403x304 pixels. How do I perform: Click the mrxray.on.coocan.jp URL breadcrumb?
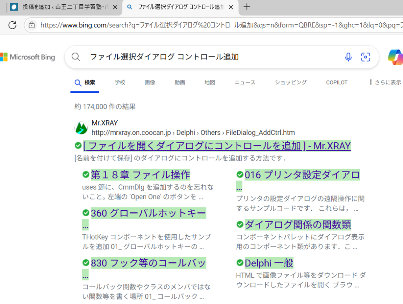pos(193,133)
